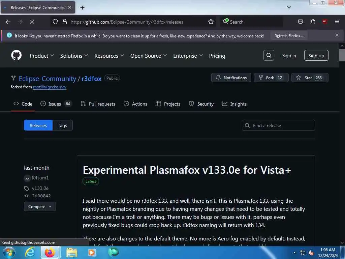Expand the Solutions menu
This screenshot has width=345, height=259.
(x=74, y=56)
